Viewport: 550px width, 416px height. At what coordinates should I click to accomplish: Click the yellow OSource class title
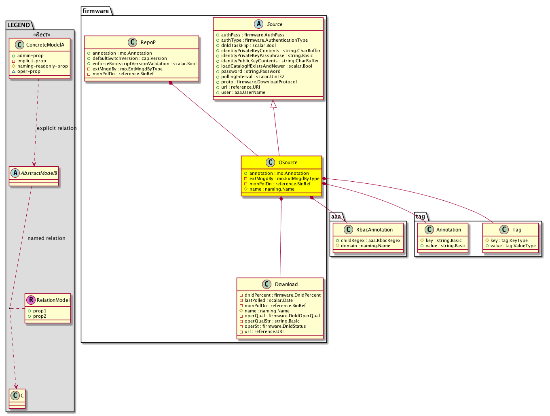tap(288, 162)
